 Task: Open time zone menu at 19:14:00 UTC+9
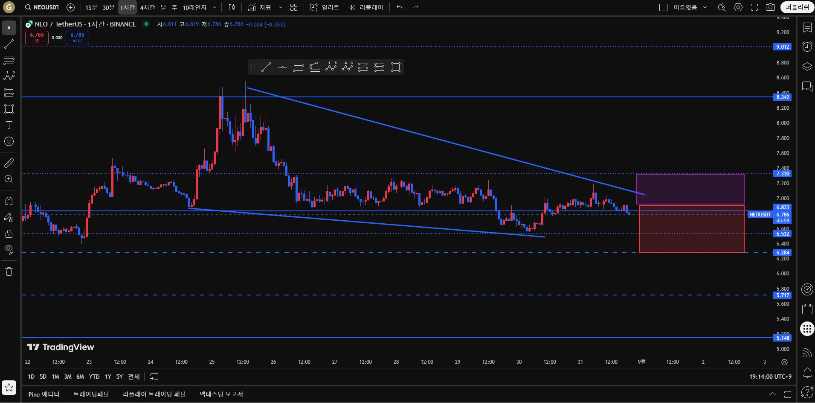pos(770,377)
